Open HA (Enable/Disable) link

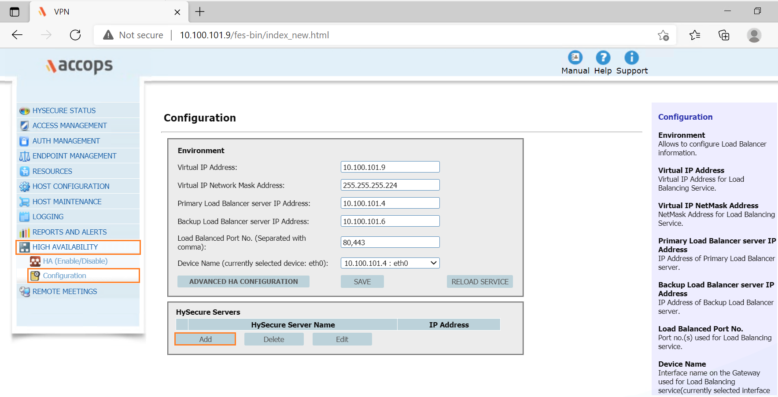point(75,261)
